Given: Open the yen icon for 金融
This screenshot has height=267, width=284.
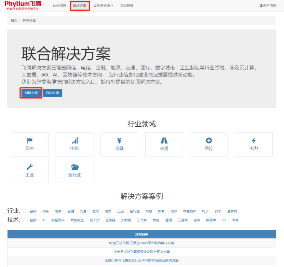Looking at the screenshot, I should (119, 141).
